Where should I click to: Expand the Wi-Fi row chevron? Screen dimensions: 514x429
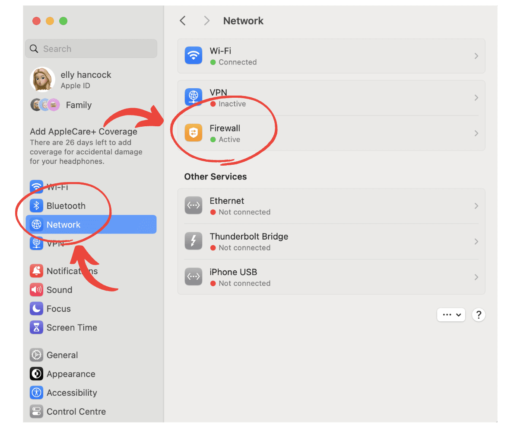(x=476, y=56)
